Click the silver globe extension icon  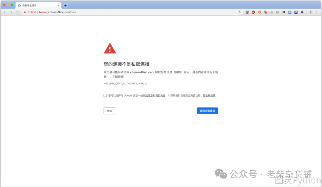(x=272, y=12)
